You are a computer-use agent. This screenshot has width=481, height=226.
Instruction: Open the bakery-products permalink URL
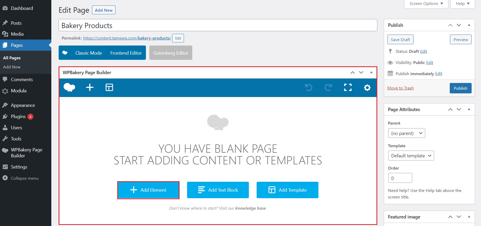[127, 38]
